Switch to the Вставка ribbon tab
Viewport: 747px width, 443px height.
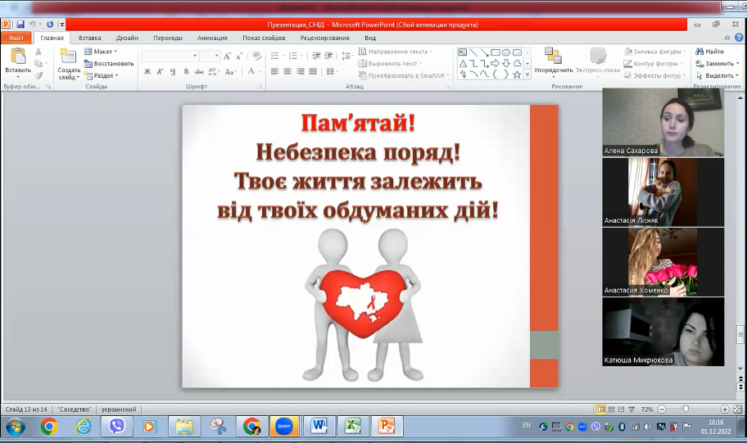[90, 38]
